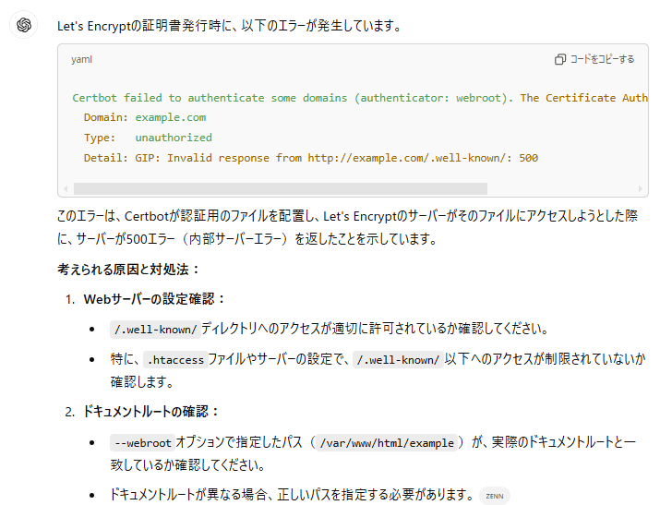
Task: Click the heading Webサーバーの設定確認
Action: click(x=154, y=299)
